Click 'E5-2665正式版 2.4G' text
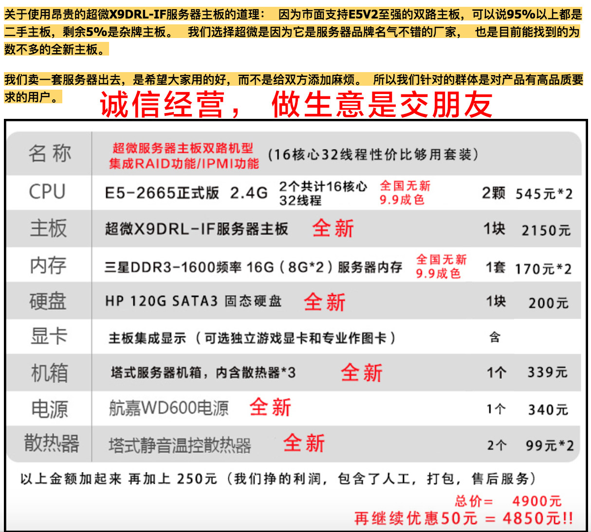Screen dimensions: 591x532 (x=186, y=193)
